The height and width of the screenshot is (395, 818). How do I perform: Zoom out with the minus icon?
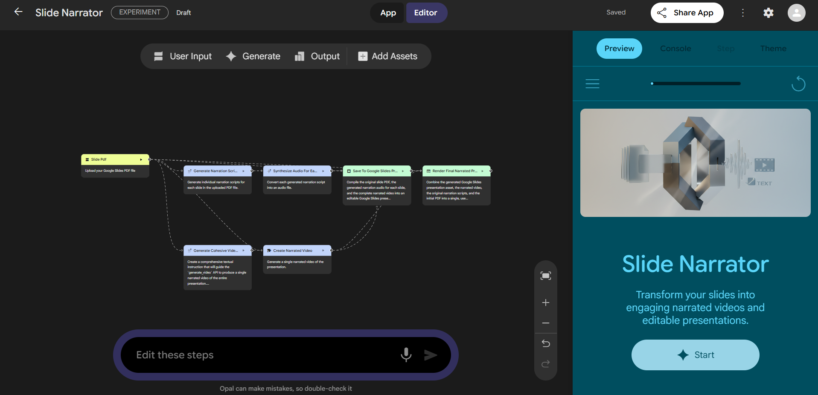(x=545, y=323)
